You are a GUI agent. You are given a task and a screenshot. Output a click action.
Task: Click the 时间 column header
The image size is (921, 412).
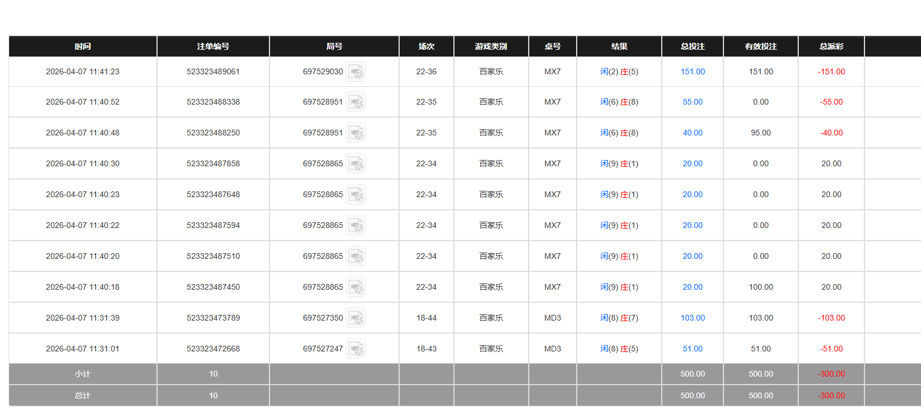pyautogui.click(x=83, y=46)
